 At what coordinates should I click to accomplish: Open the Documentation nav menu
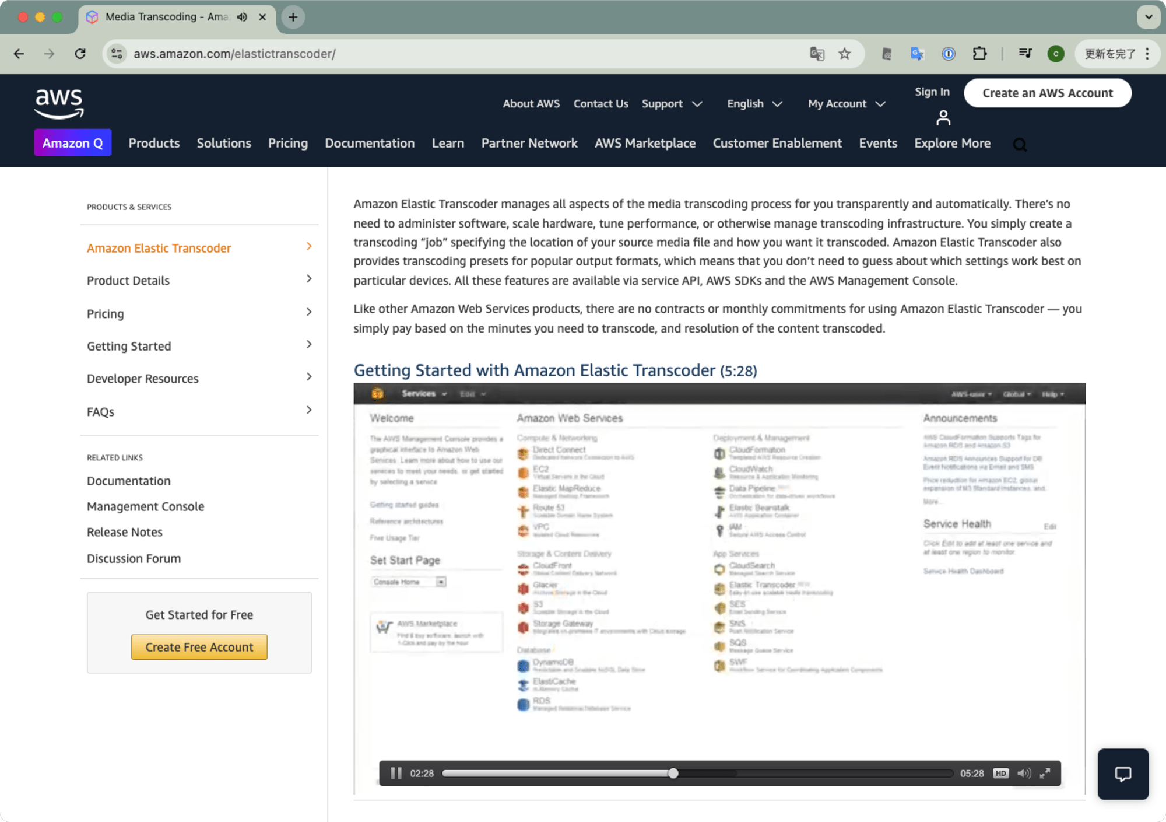(x=370, y=143)
